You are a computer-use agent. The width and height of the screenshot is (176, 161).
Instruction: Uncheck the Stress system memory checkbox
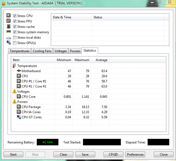click(x=15, y=32)
